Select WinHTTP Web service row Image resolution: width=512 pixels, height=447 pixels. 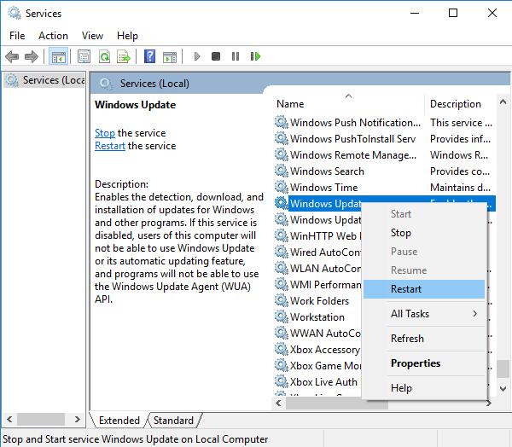tap(317, 235)
